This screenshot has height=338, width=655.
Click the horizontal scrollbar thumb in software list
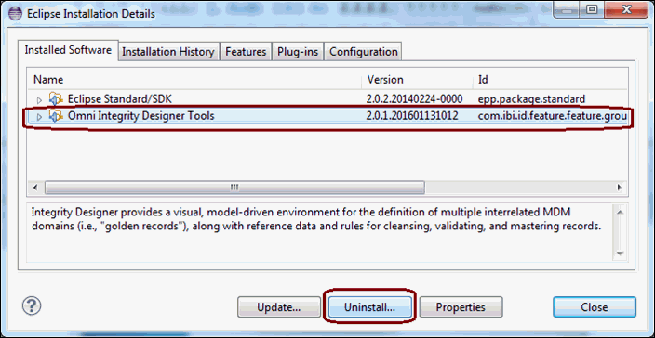(x=234, y=188)
